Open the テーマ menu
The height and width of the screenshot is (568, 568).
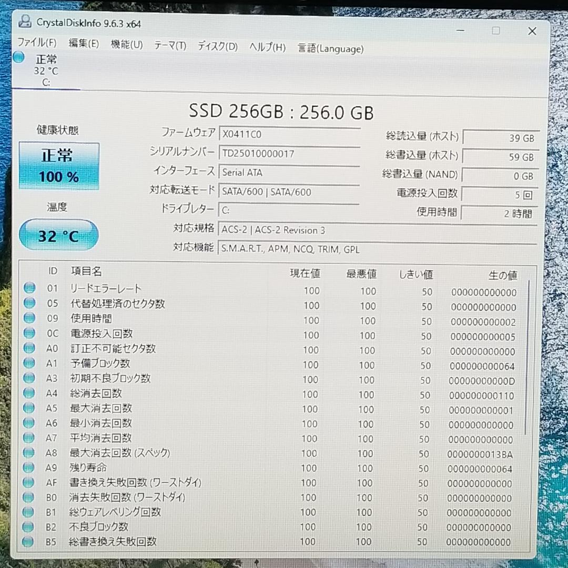click(x=169, y=46)
